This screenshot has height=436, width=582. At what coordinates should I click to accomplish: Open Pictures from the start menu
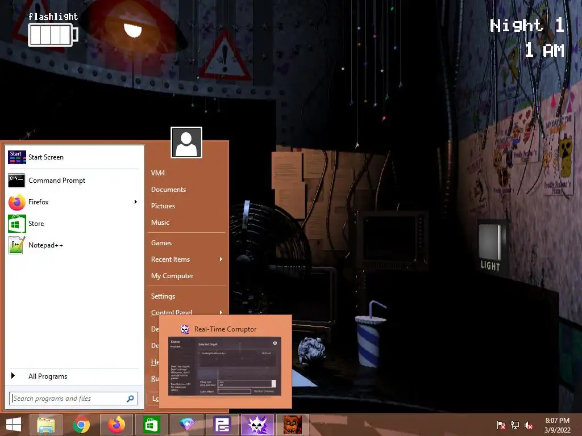point(163,206)
